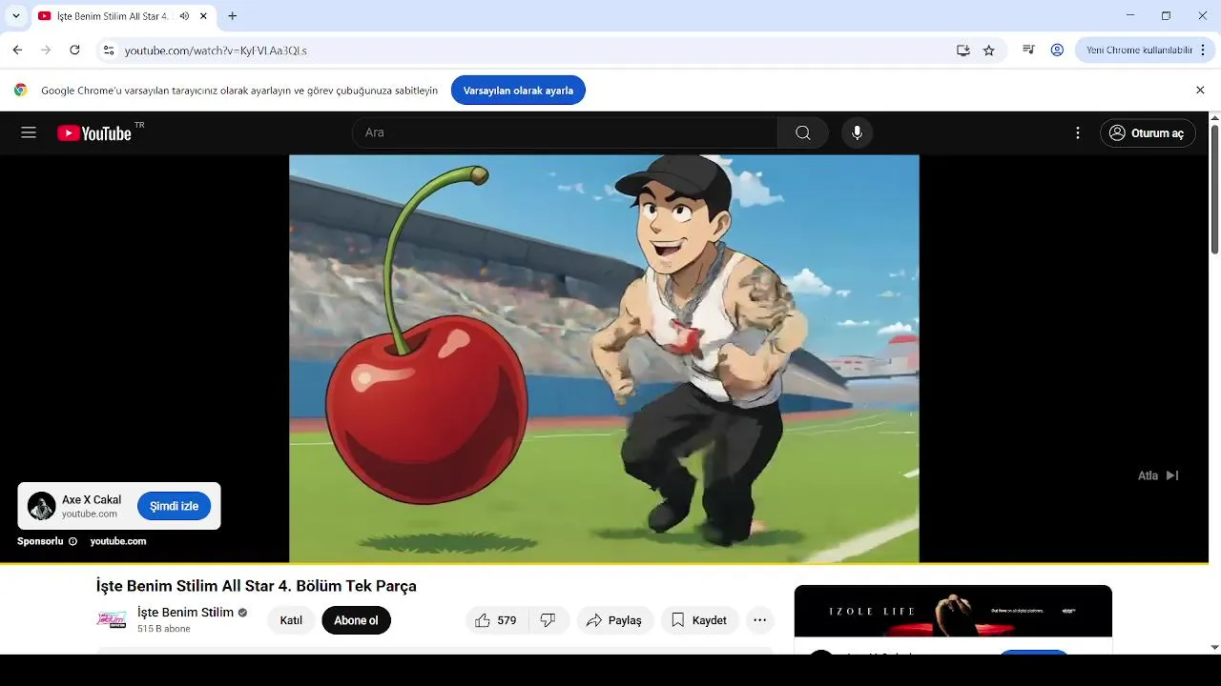Open a new tab with plus button
The image size is (1221, 686).
coord(232,16)
